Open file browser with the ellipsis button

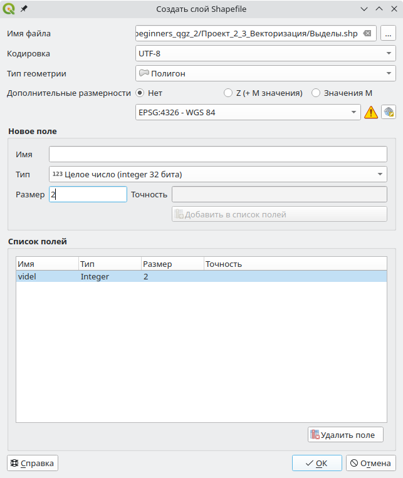388,33
